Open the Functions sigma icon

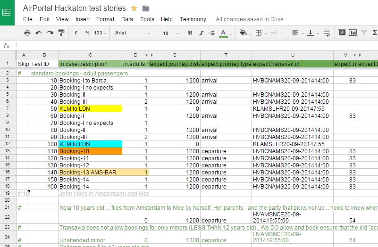[x=375, y=33]
